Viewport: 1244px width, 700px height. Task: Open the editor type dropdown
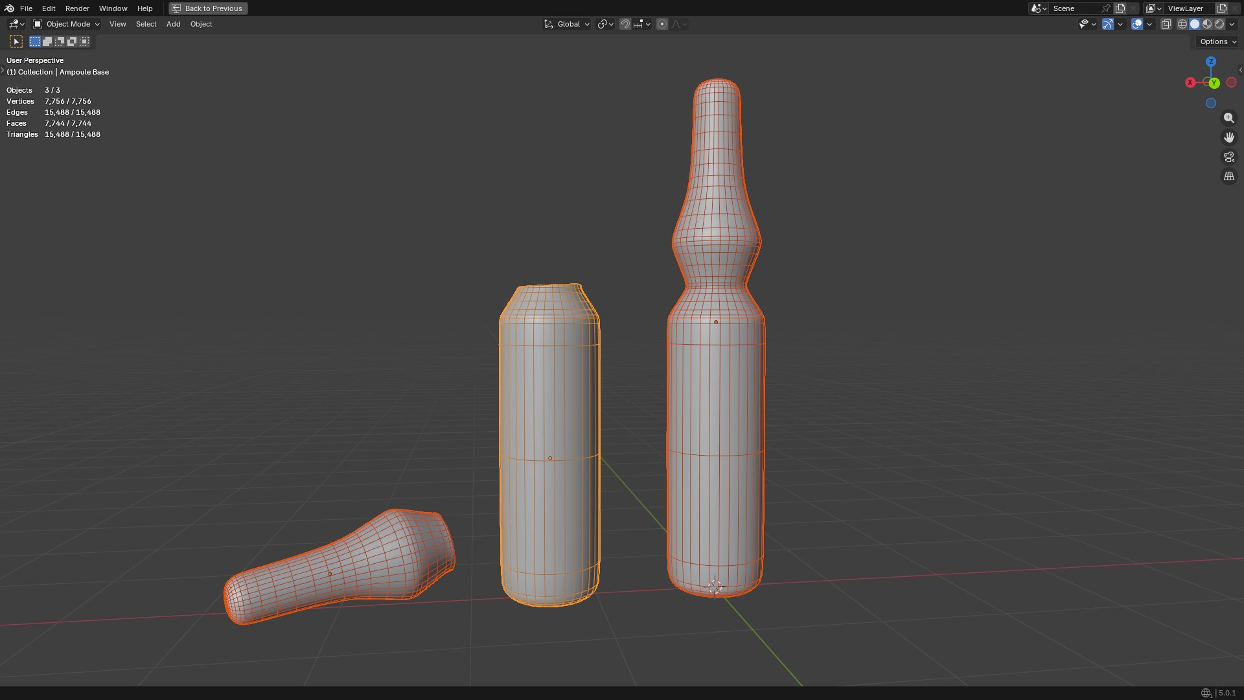[x=16, y=24]
